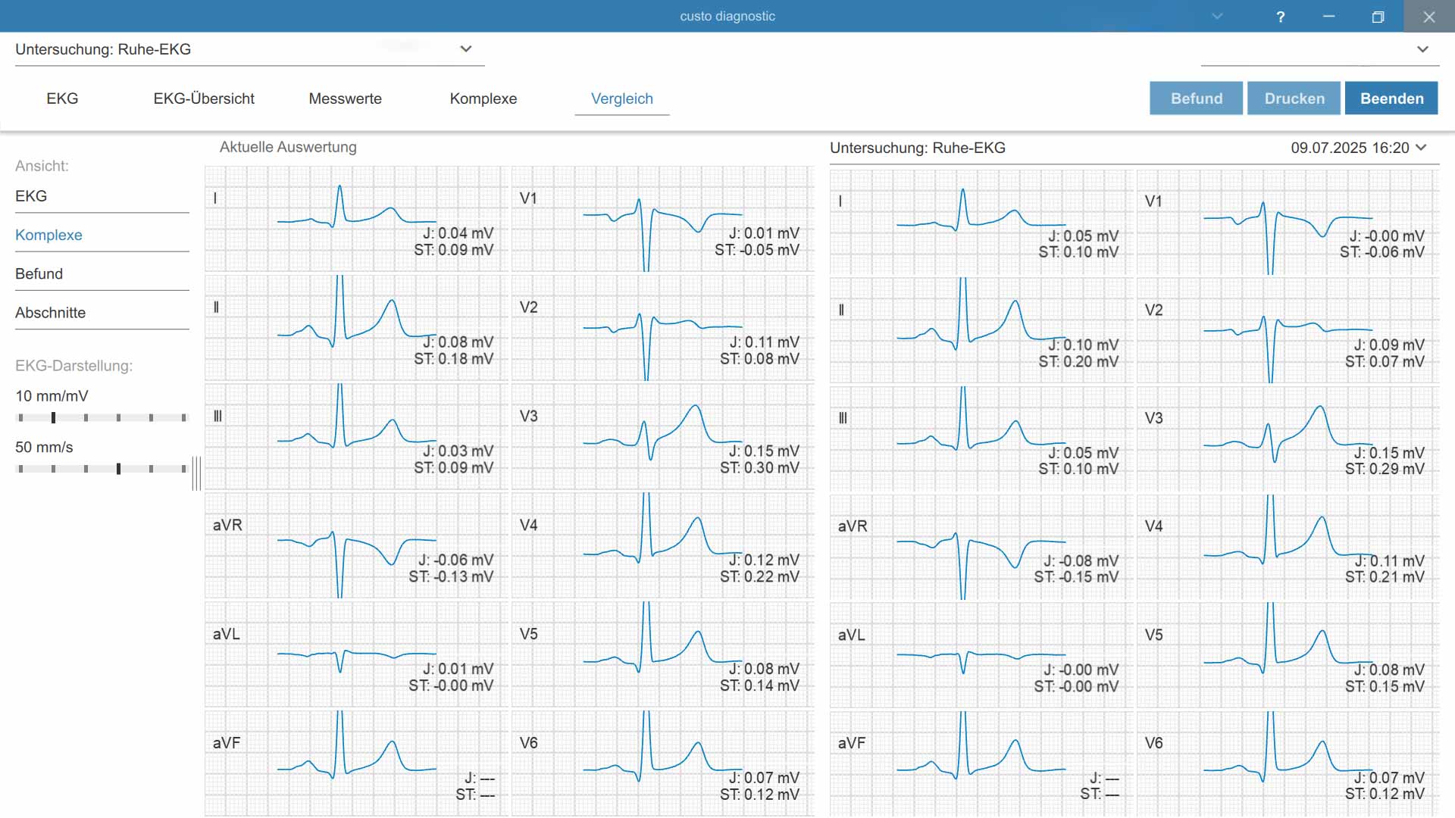Open the Messwerte tab

pos(346,98)
